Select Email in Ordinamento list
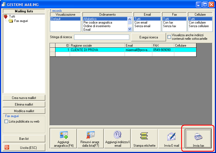 click(105, 30)
